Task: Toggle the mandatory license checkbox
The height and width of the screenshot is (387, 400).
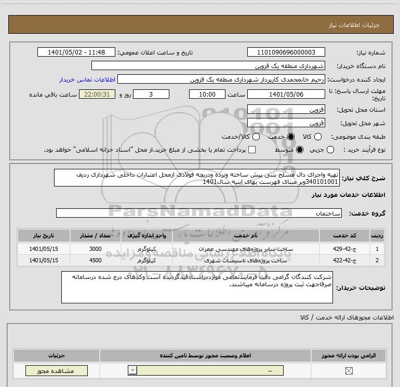Action: point(349,371)
